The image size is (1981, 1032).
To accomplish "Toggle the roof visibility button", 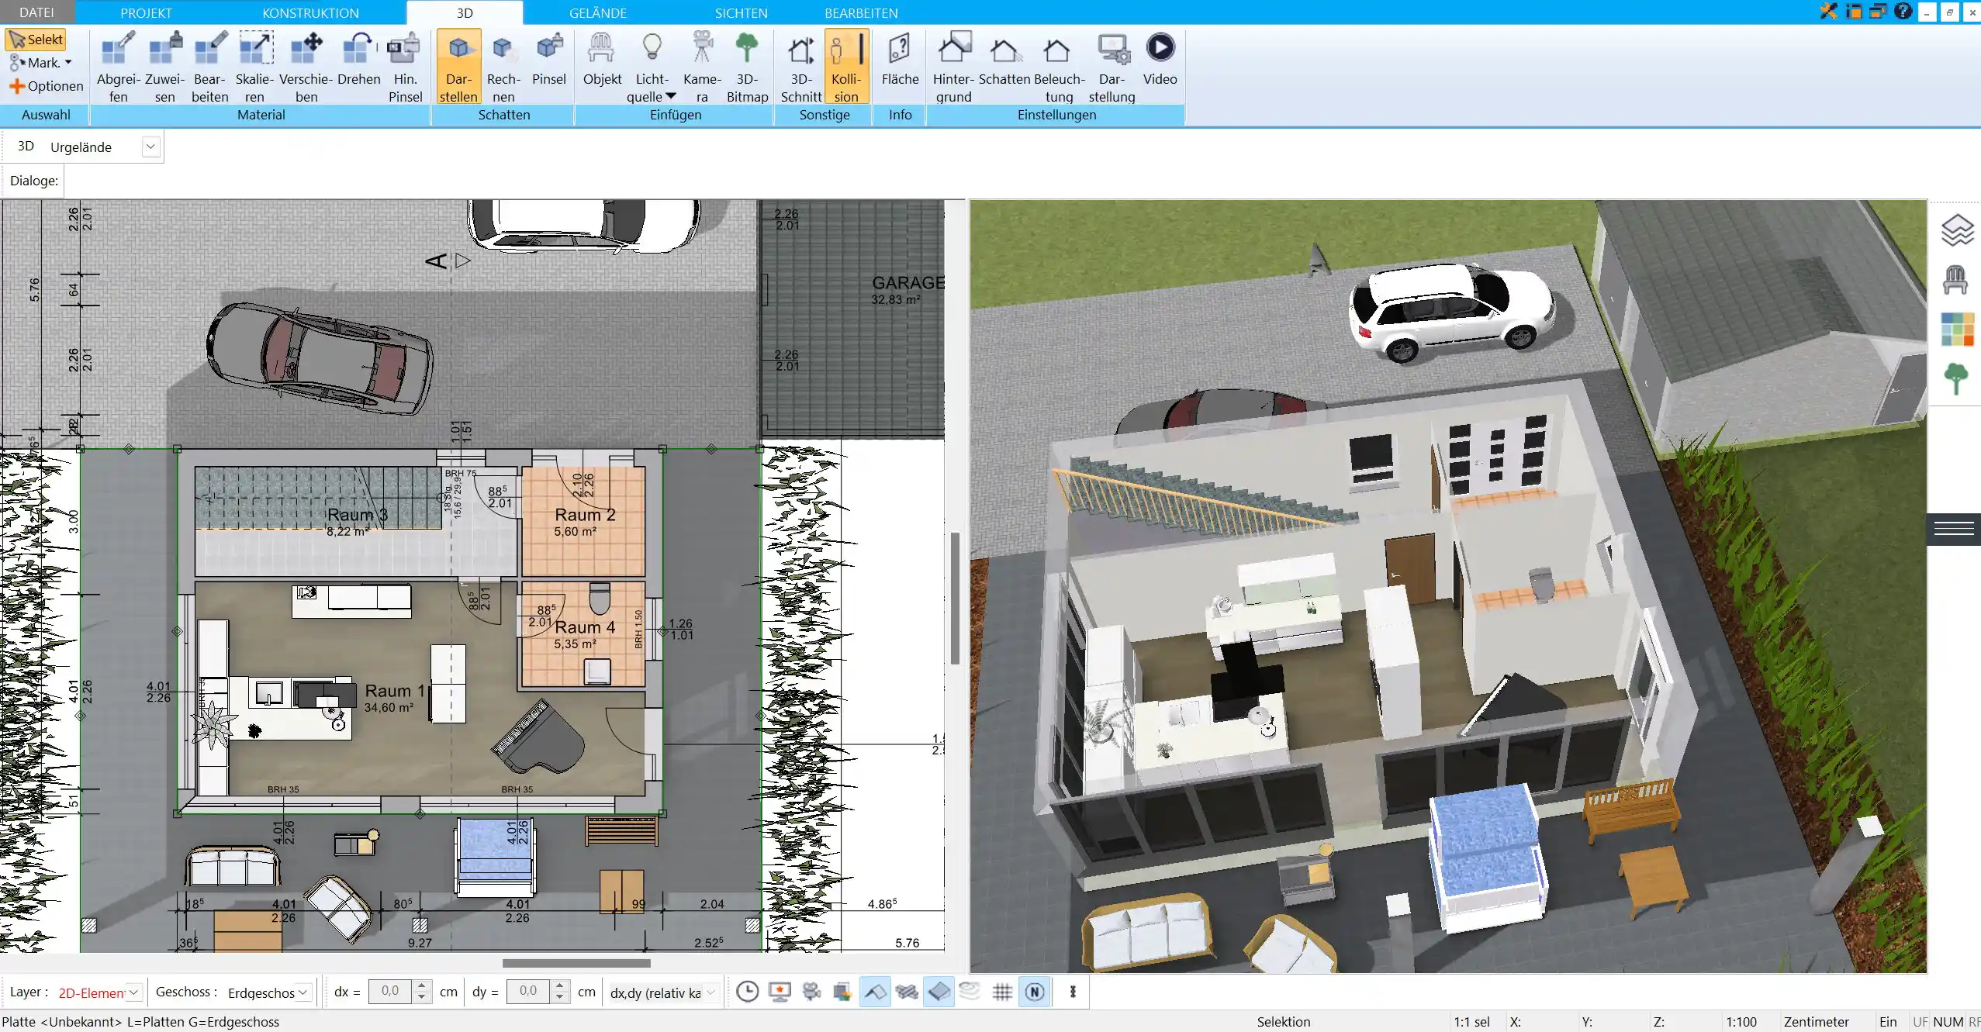I will click(875, 992).
